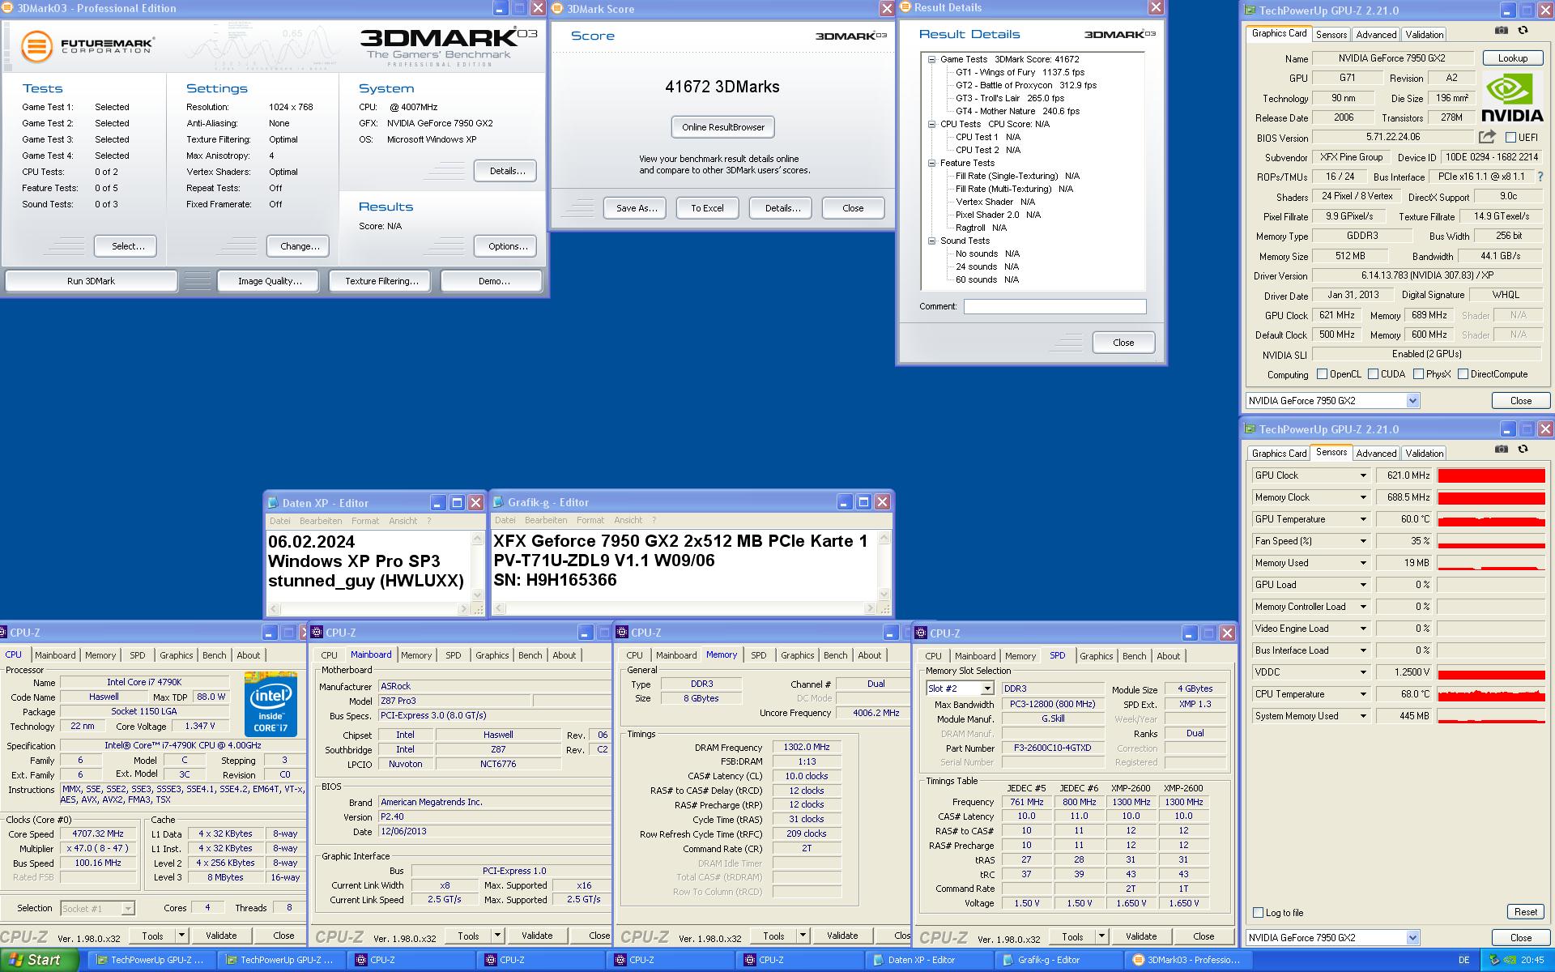Click Run 3DMark button

click(91, 281)
